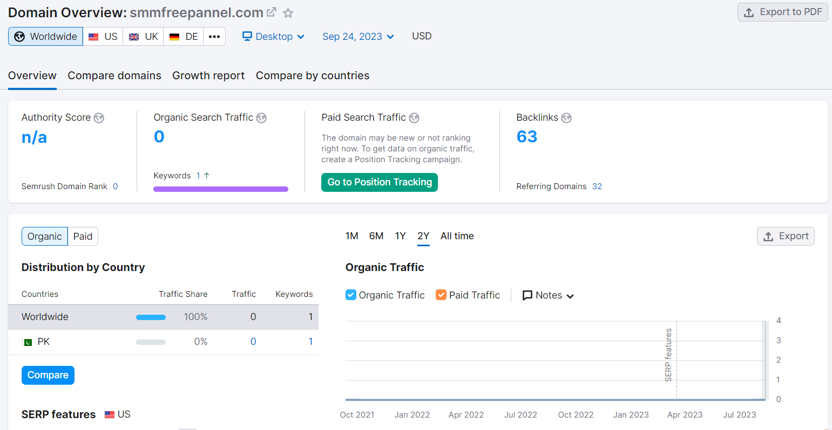Click the globe icon beside Backlinks
This screenshot has height=430, width=832.
[566, 118]
